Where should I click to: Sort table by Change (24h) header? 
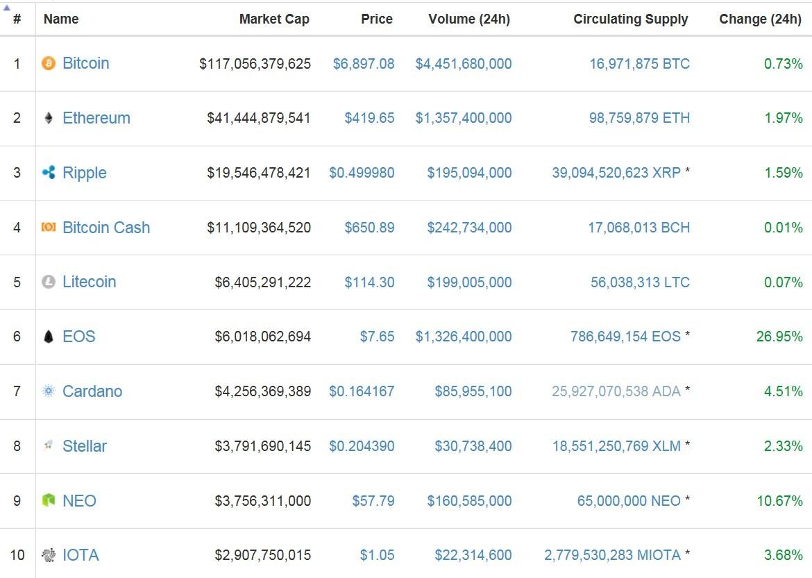pyautogui.click(x=760, y=19)
